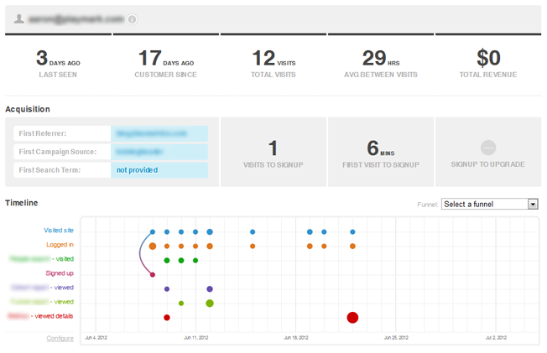Click the Jun 11, 2012 axis label
Screen dimensions: 547x353
point(196,338)
